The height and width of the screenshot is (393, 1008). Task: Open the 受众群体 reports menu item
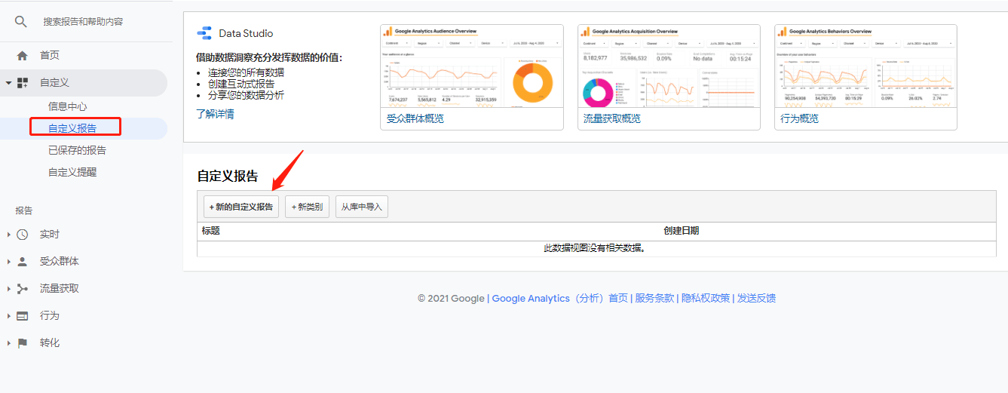60,262
